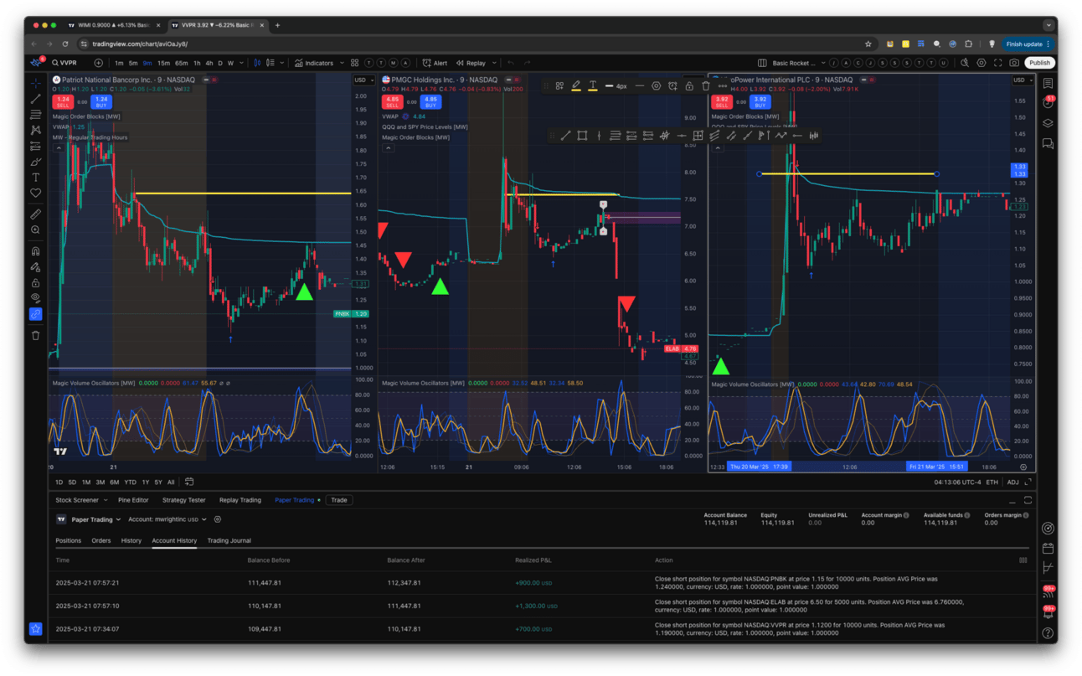Toggle lock all drawings in left sidebar
The height and width of the screenshot is (676, 1082).
coord(35,282)
